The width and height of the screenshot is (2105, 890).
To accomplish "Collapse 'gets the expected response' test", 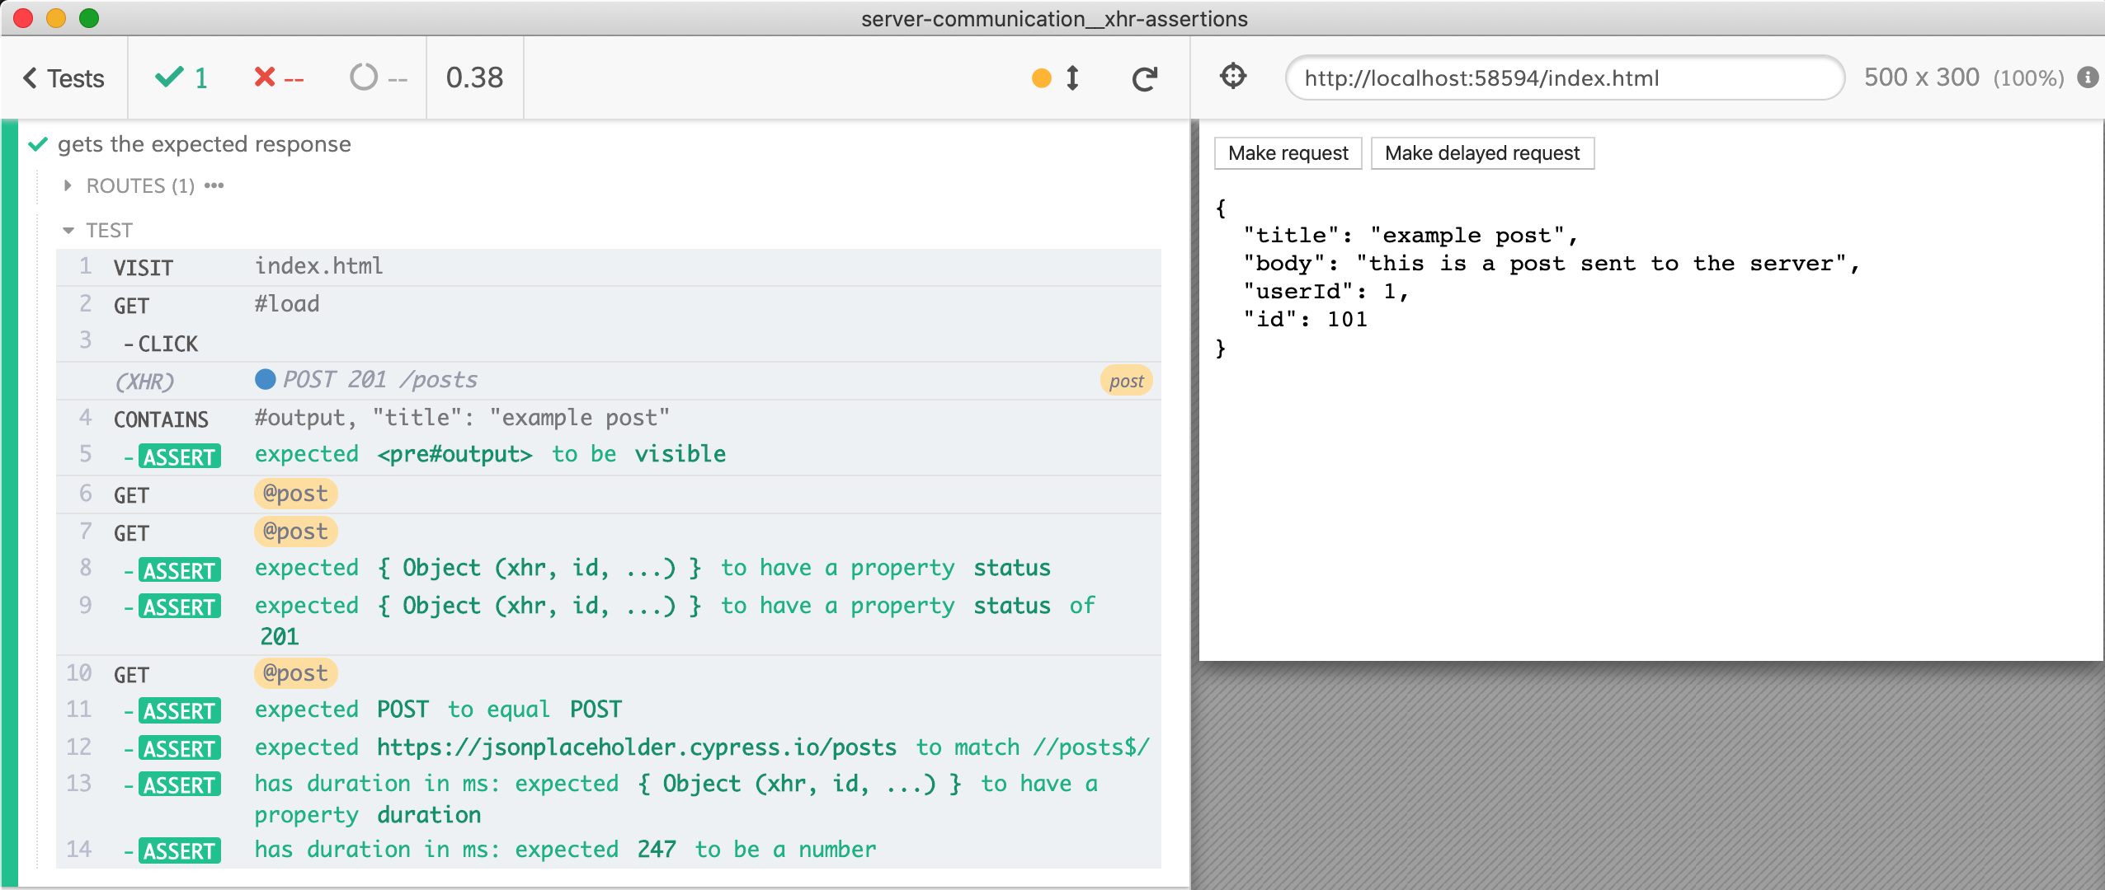I will coord(204,144).
